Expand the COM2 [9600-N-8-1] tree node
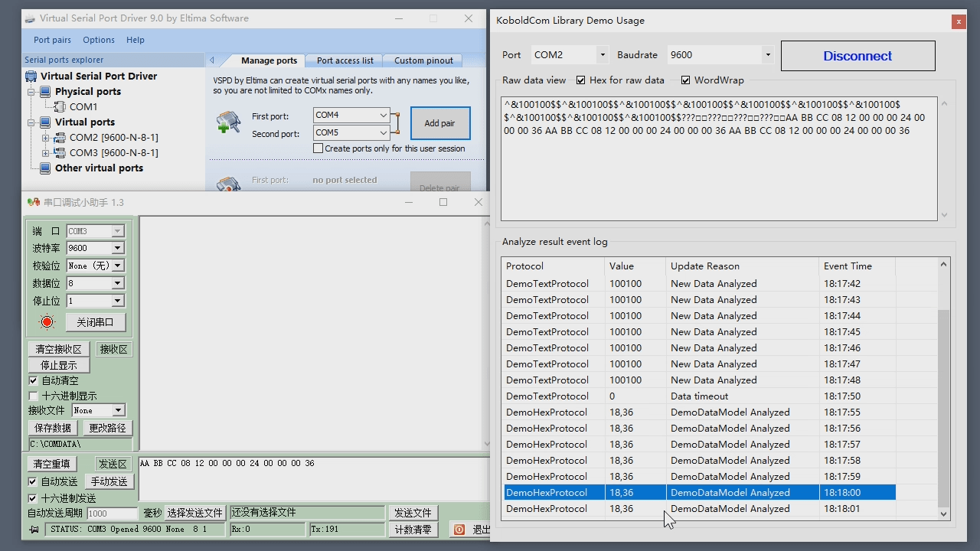980x551 pixels. click(45, 138)
